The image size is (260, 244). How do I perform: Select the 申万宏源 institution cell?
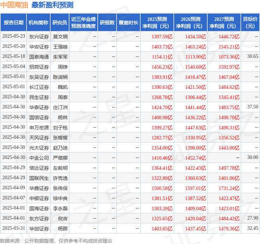click(39, 127)
